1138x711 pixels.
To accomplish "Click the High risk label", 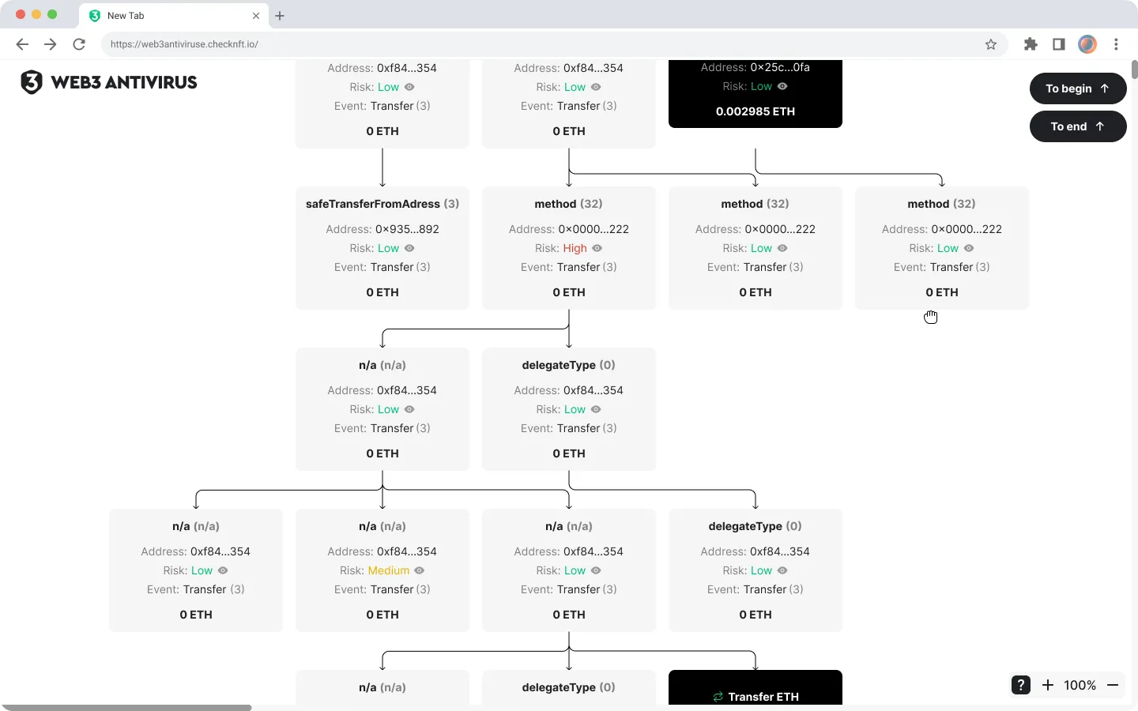I will (x=575, y=248).
